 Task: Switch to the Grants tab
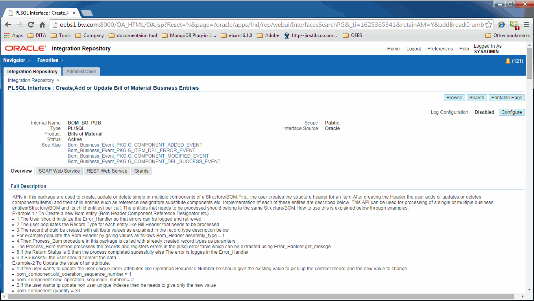pos(141,171)
